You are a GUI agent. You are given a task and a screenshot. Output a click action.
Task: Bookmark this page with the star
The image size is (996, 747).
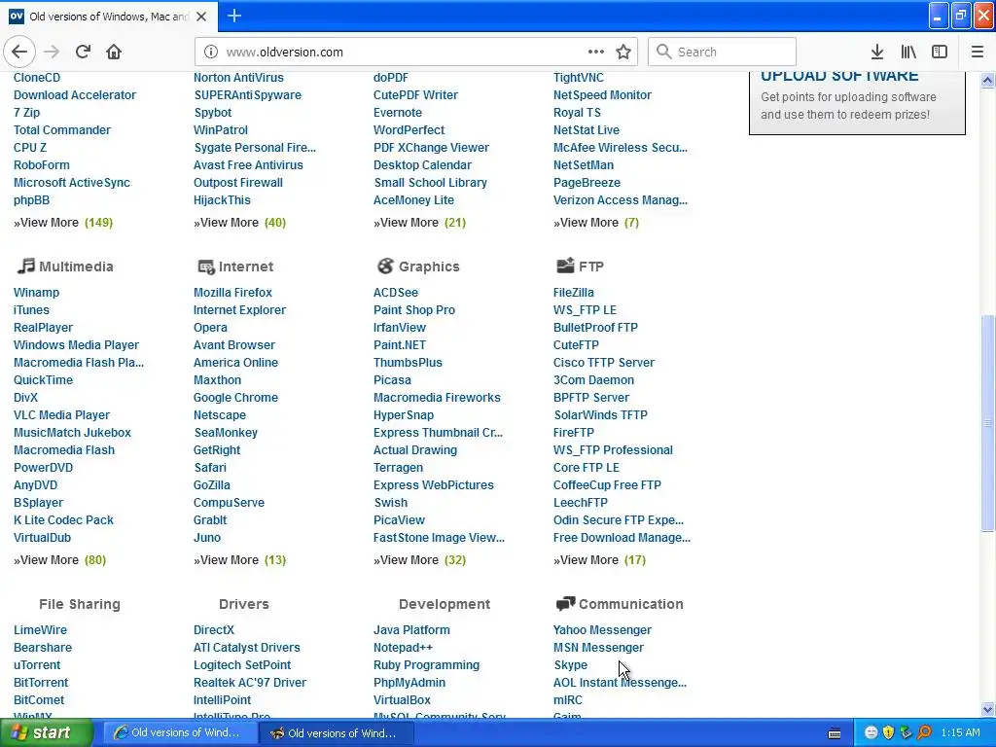(x=623, y=53)
